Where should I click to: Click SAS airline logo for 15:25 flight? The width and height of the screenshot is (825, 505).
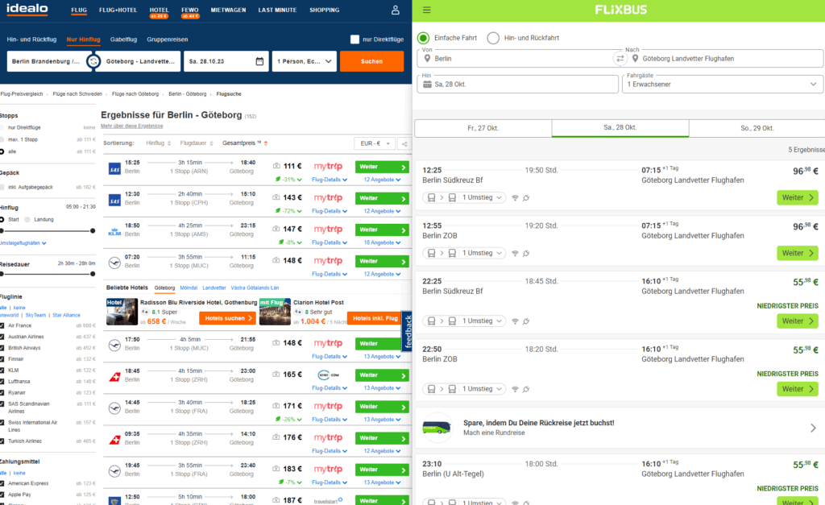[x=114, y=169]
